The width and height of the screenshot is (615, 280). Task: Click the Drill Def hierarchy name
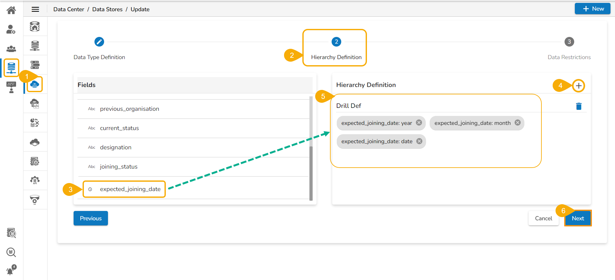point(349,106)
